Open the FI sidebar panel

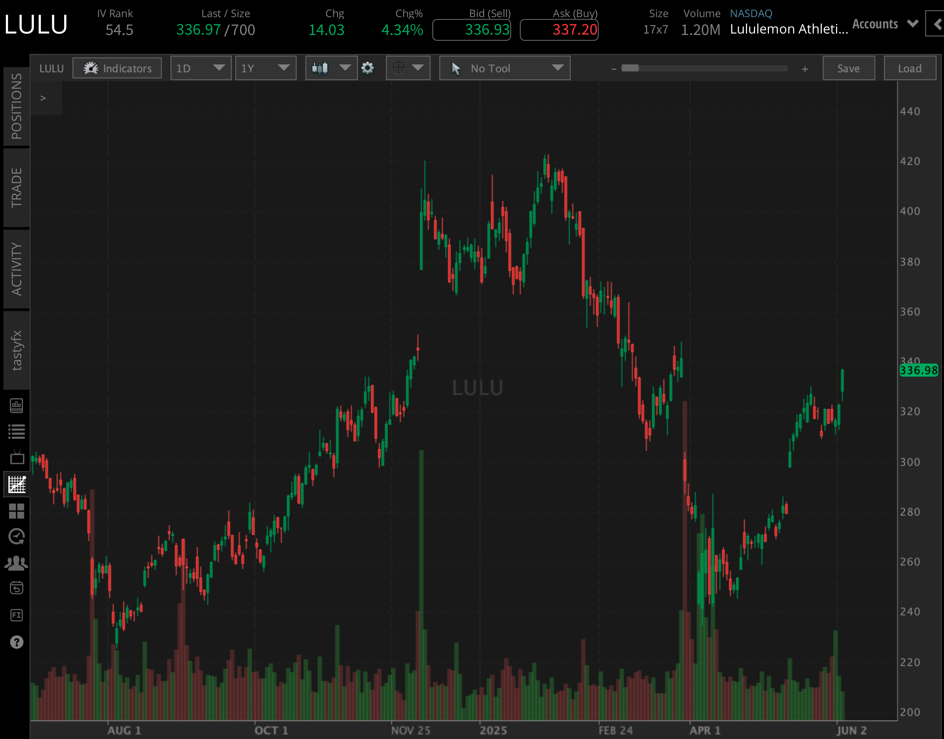click(17, 614)
